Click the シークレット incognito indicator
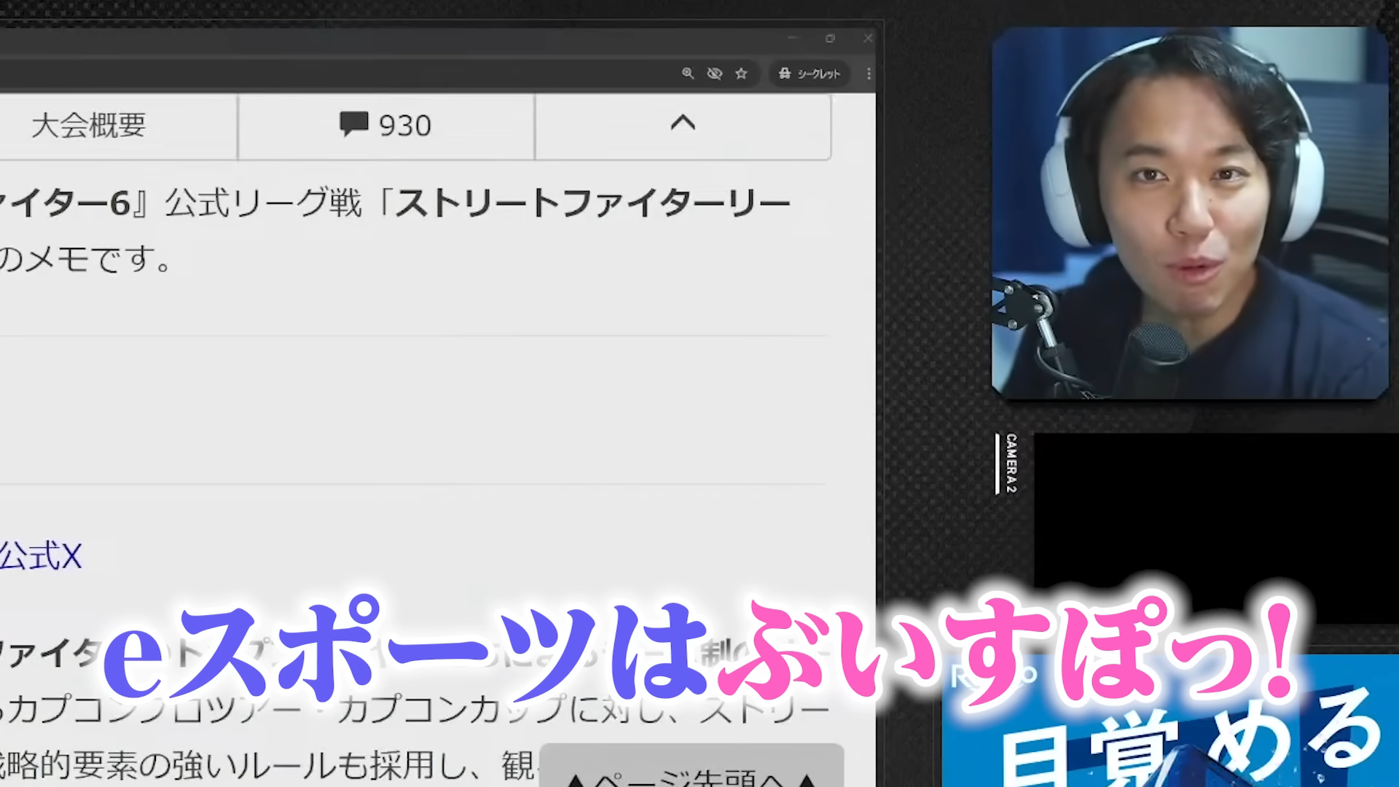The image size is (1399, 787). coord(810,74)
